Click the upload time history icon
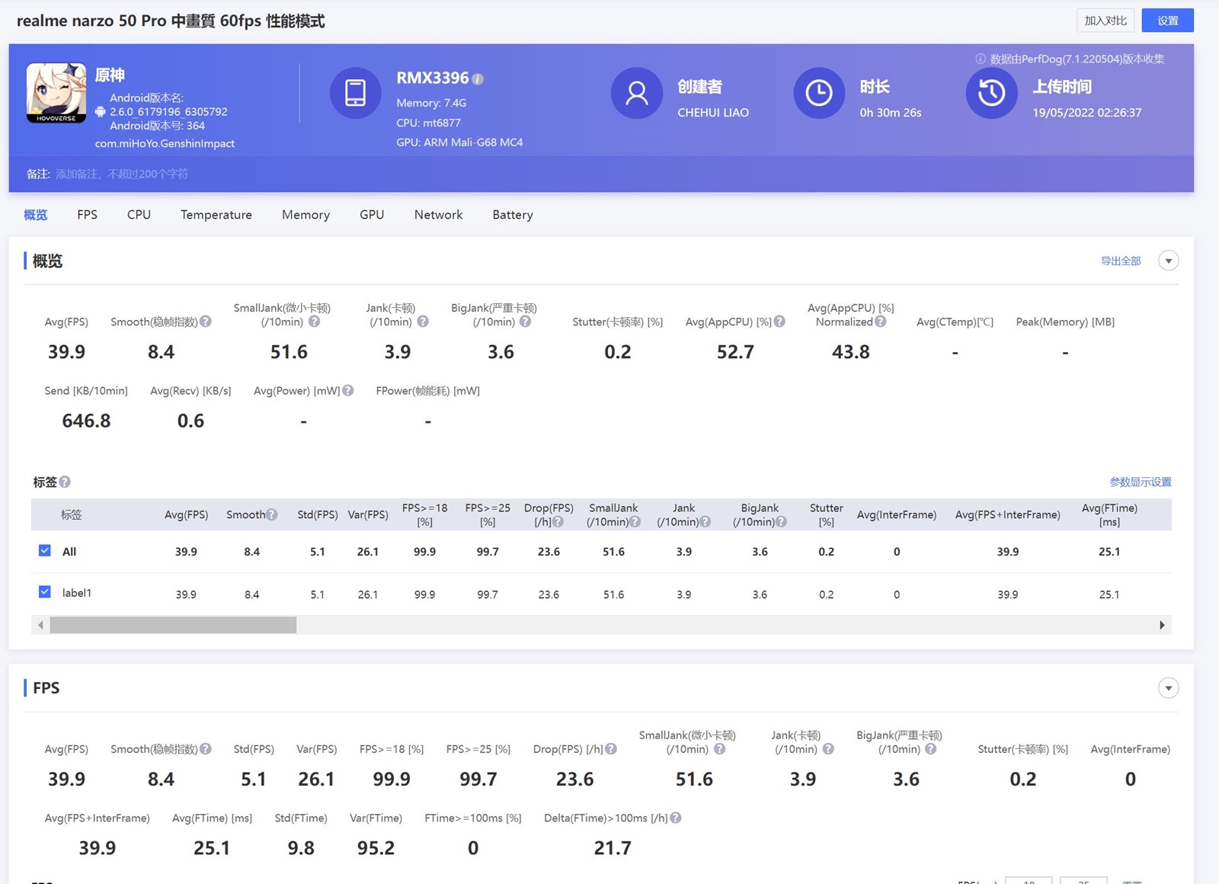The width and height of the screenshot is (1219, 884). [x=991, y=93]
